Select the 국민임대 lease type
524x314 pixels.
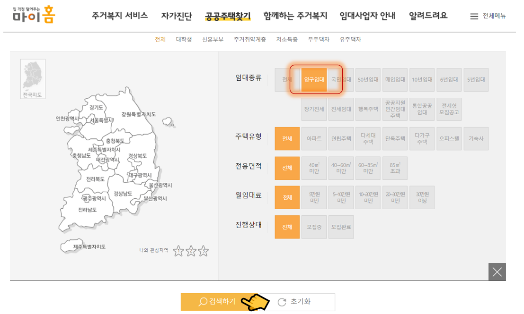[x=341, y=79]
